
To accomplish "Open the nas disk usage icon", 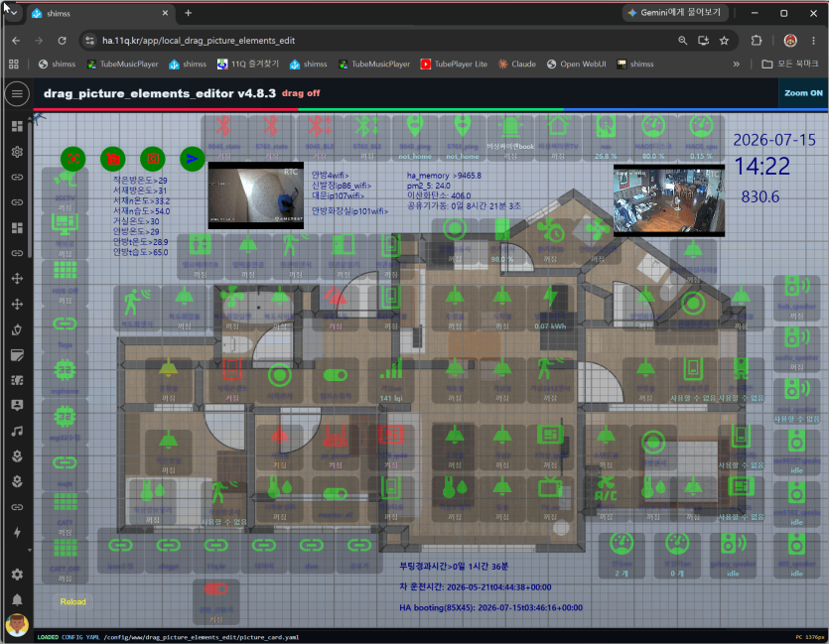I will 606,127.
